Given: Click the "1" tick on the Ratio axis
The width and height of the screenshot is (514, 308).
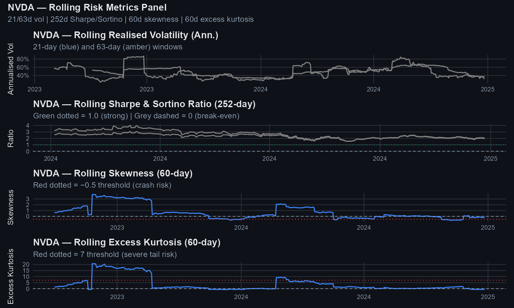Looking at the screenshot, I should tap(28, 145).
